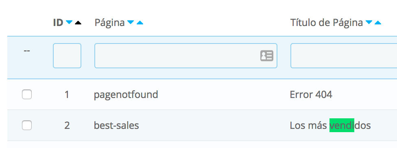Sort Página column descending
The height and width of the screenshot is (148, 397).
131,22
